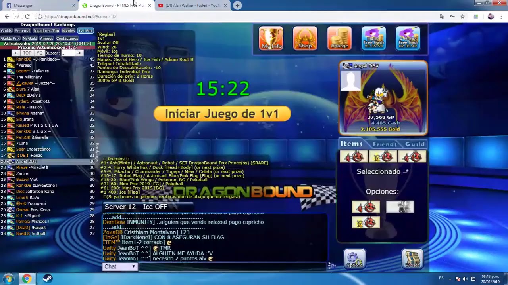
Task: Click the chat message input box
Action: coord(233,266)
